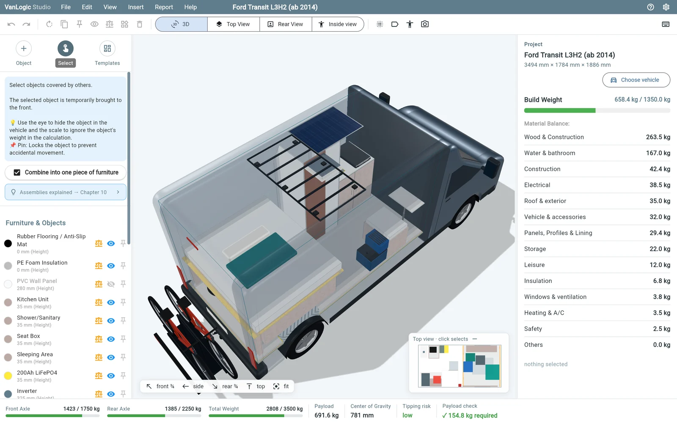Switch to Inside view tab
Image resolution: width=677 pixels, height=423 pixels.
click(338, 24)
